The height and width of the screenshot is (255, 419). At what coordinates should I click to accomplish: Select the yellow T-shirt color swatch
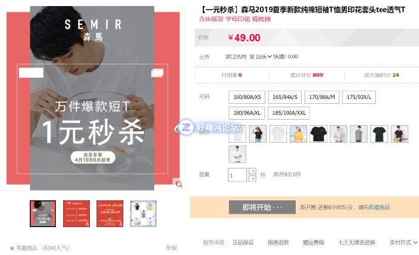pyautogui.click(x=298, y=134)
